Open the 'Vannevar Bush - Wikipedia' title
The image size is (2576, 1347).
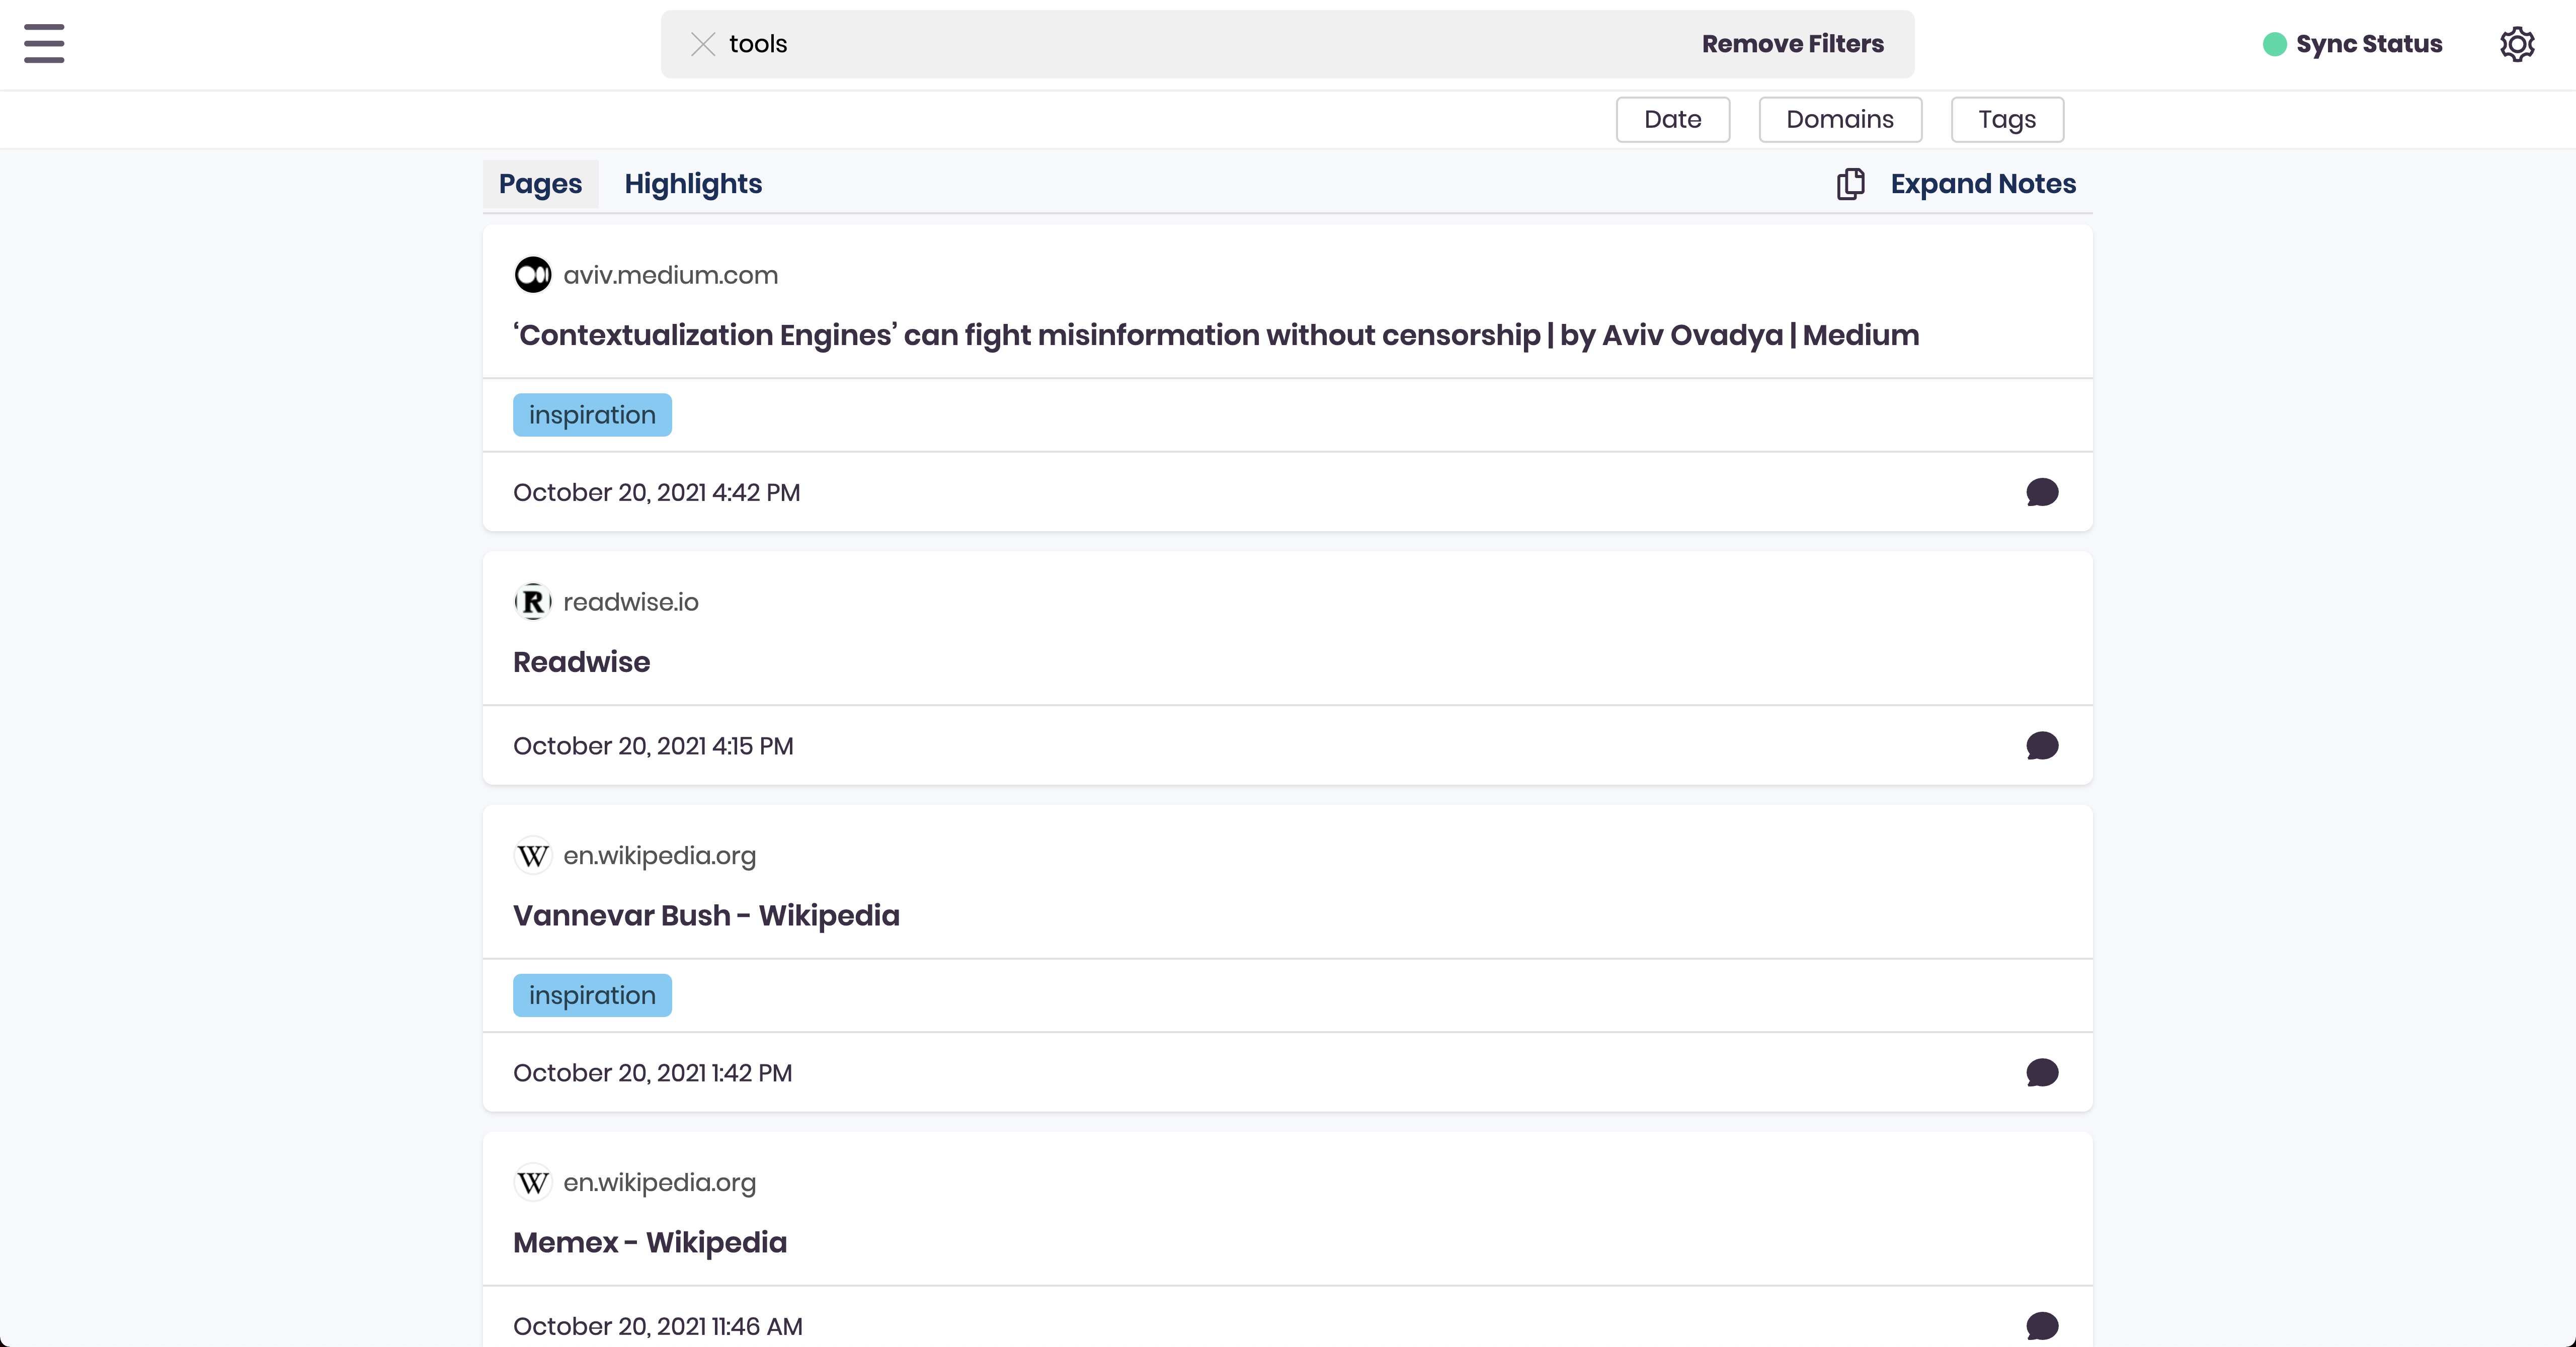pyautogui.click(x=706, y=915)
